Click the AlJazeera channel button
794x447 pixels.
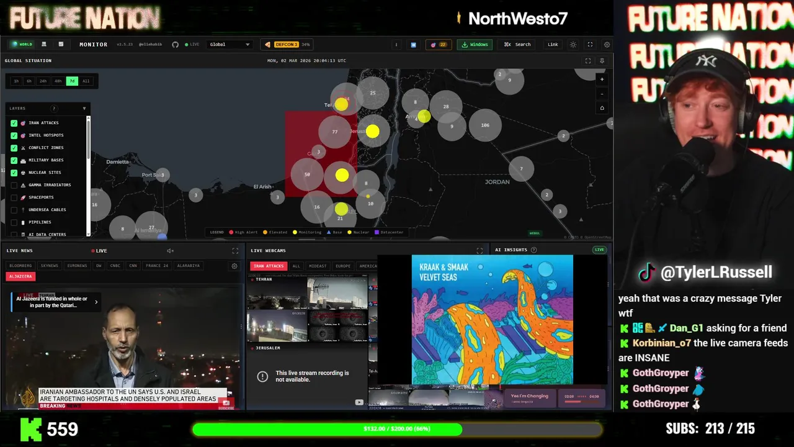(x=20, y=276)
